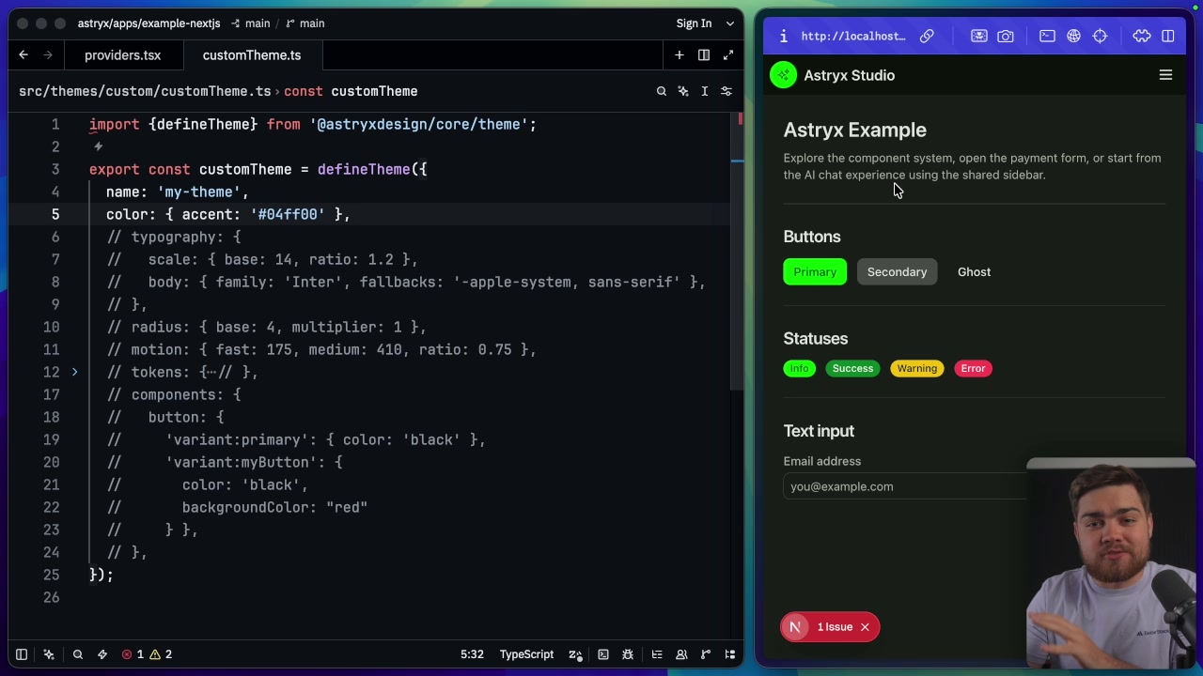Select the customTheme.ts tab
Image resolution: width=1203 pixels, height=676 pixels.
point(252,55)
